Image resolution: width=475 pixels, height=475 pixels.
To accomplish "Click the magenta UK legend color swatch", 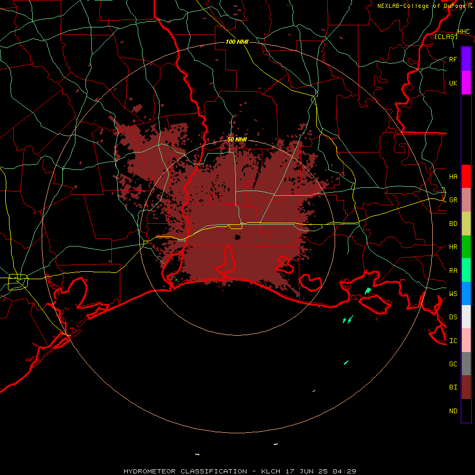I will tap(466, 83).
